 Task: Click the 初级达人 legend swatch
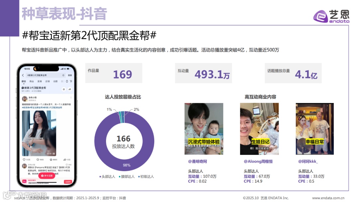coord(139,177)
